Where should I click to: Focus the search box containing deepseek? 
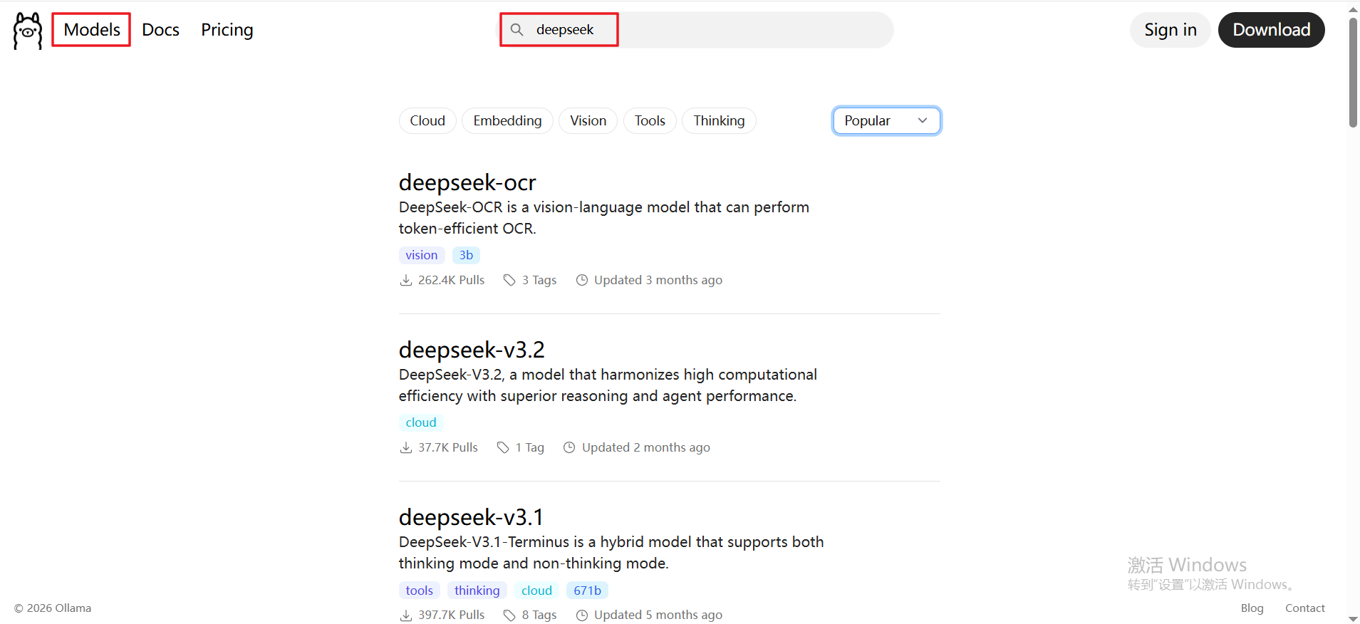[695, 30]
